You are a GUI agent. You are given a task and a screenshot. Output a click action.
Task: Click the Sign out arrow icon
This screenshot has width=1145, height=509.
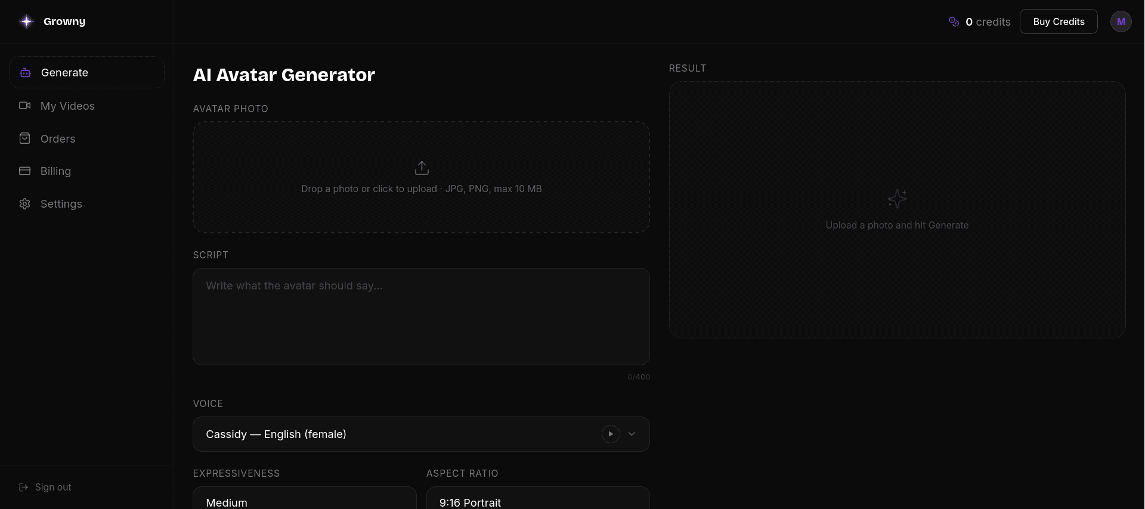[x=24, y=487]
